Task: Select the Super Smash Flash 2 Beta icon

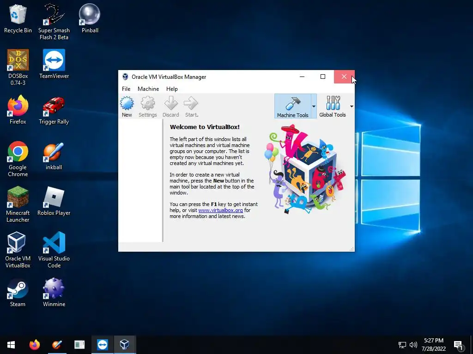Action: (x=54, y=22)
